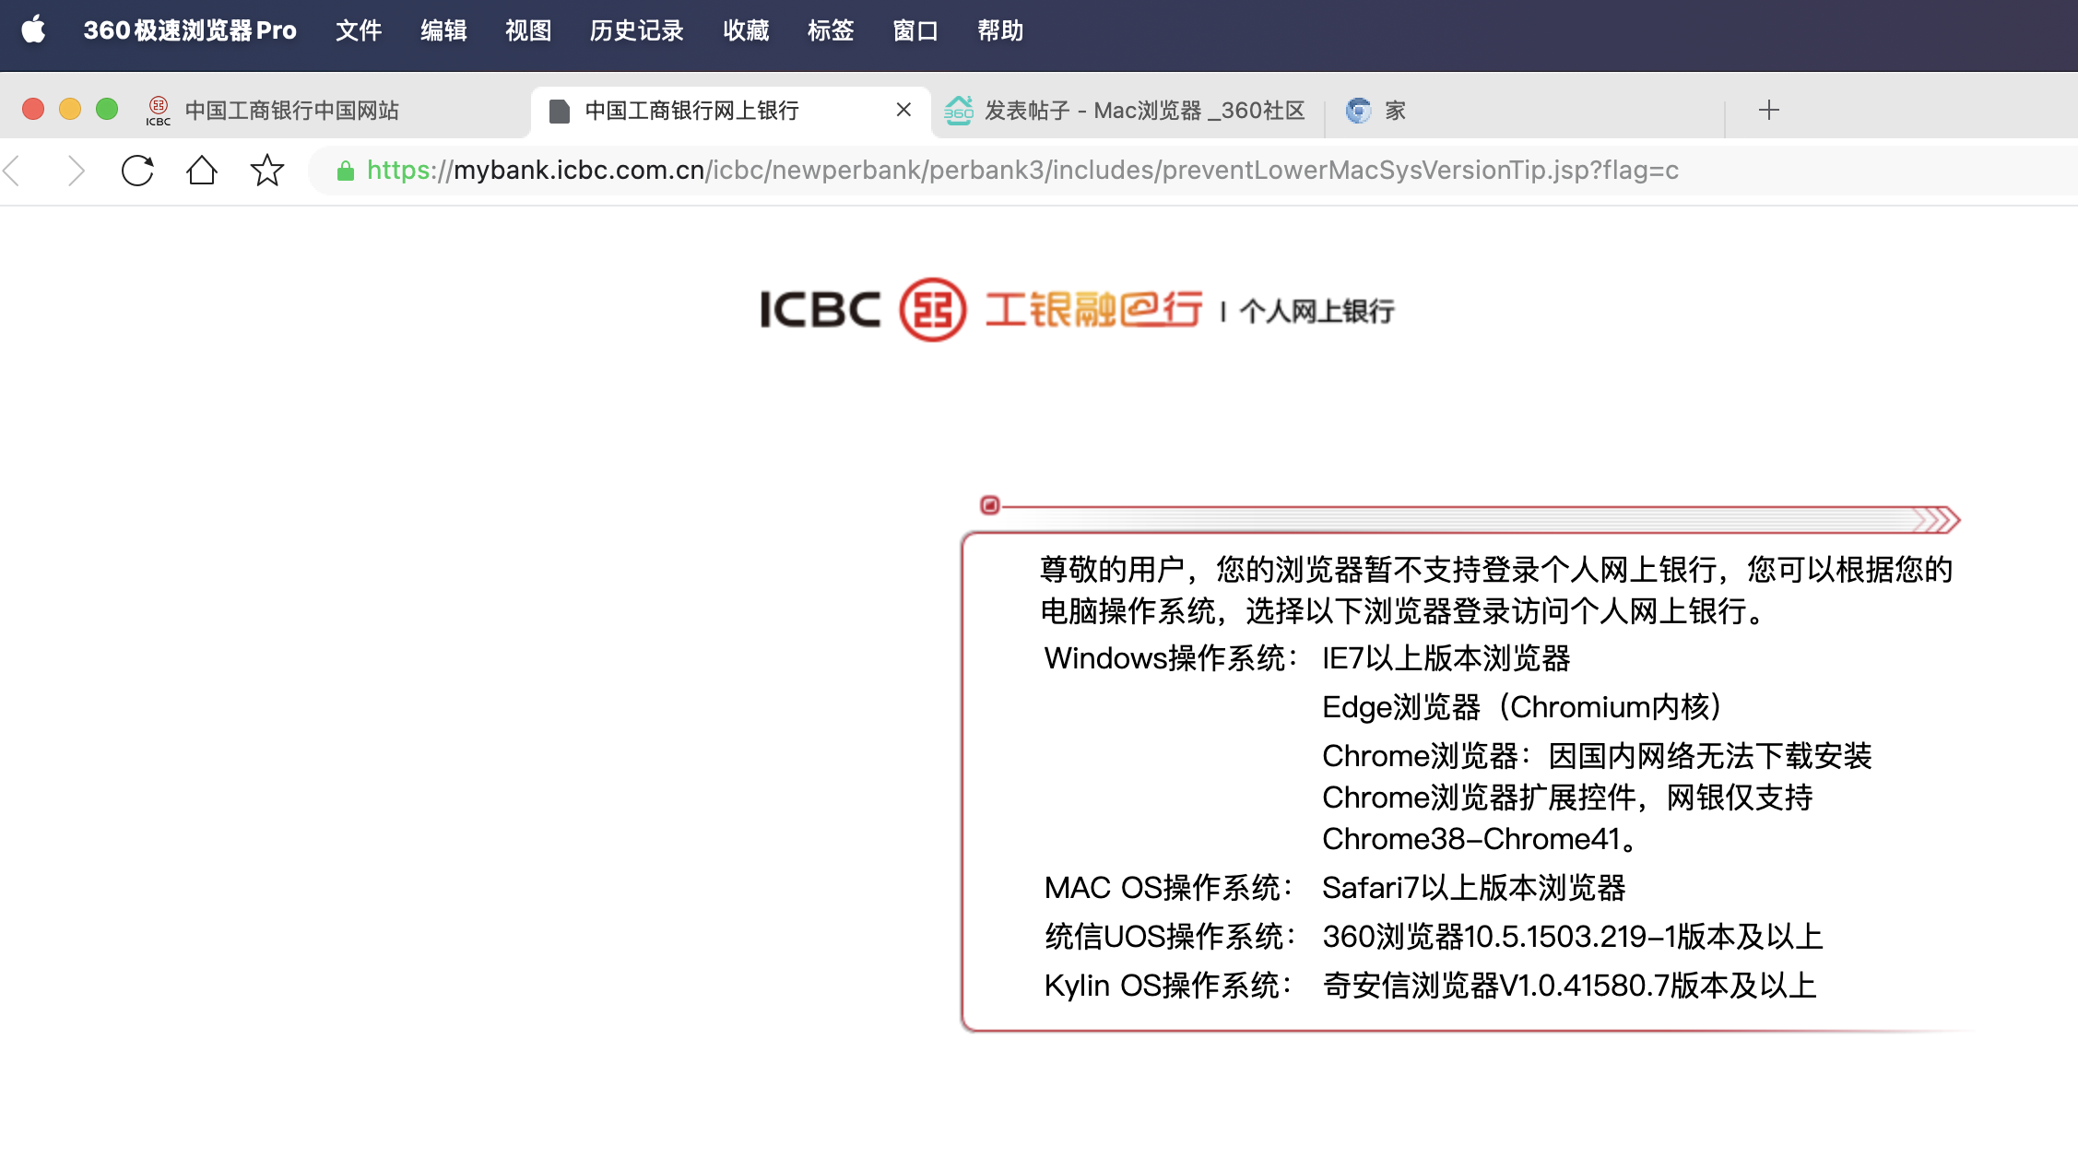This screenshot has width=2078, height=1158.
Task: Click the text Chrome浏览器扩展控件，网银仅支持
Action: point(1567,798)
